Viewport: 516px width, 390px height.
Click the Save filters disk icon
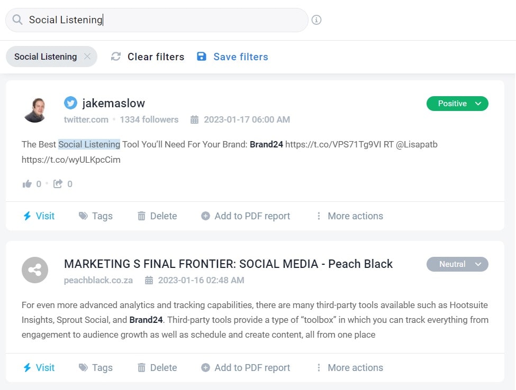pyautogui.click(x=202, y=57)
